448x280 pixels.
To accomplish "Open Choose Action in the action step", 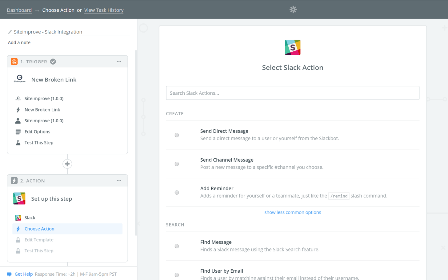I will 39,229.
